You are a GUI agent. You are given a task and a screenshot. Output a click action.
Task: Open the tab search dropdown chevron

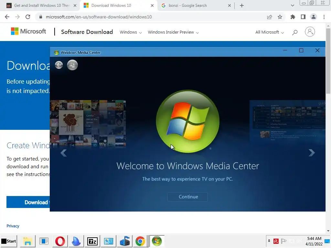coord(292,6)
